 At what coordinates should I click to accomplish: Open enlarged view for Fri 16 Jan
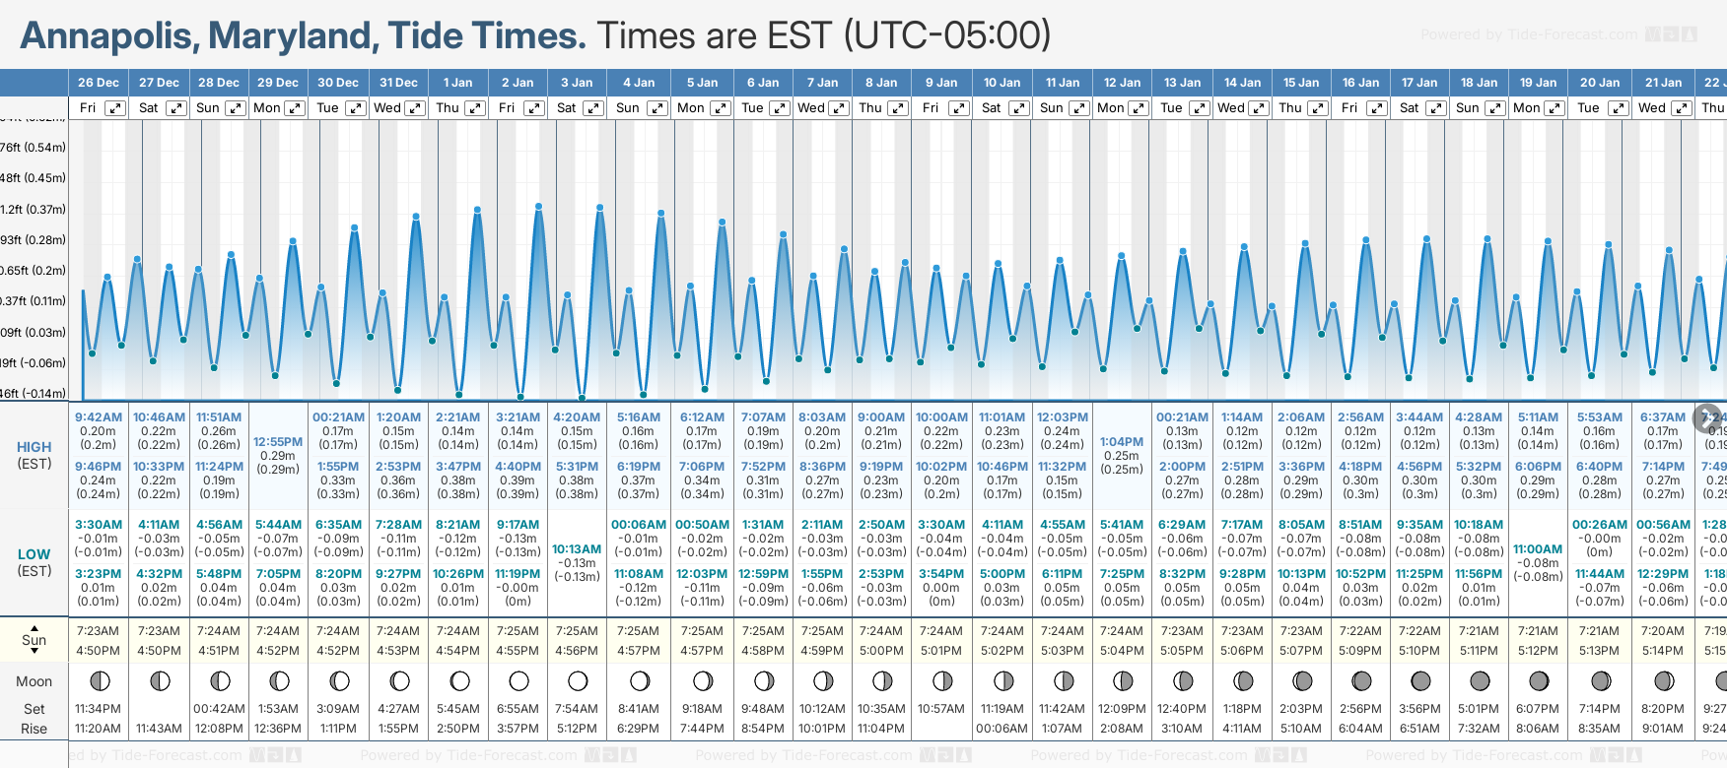1377,108
